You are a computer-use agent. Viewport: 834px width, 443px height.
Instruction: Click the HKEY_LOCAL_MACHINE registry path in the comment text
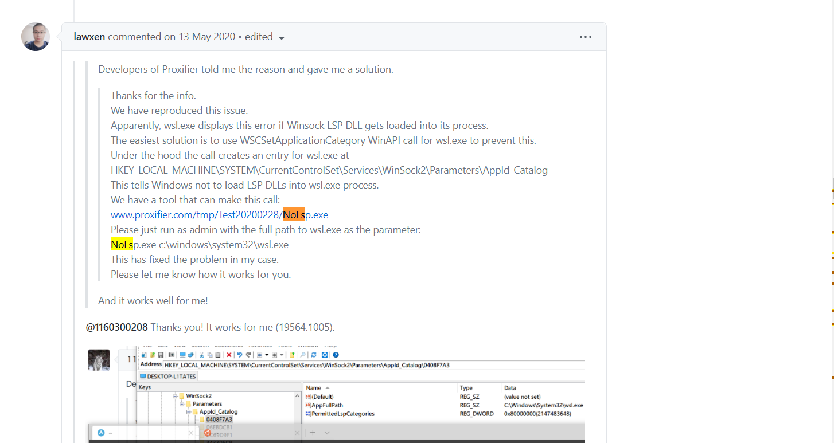tap(329, 170)
